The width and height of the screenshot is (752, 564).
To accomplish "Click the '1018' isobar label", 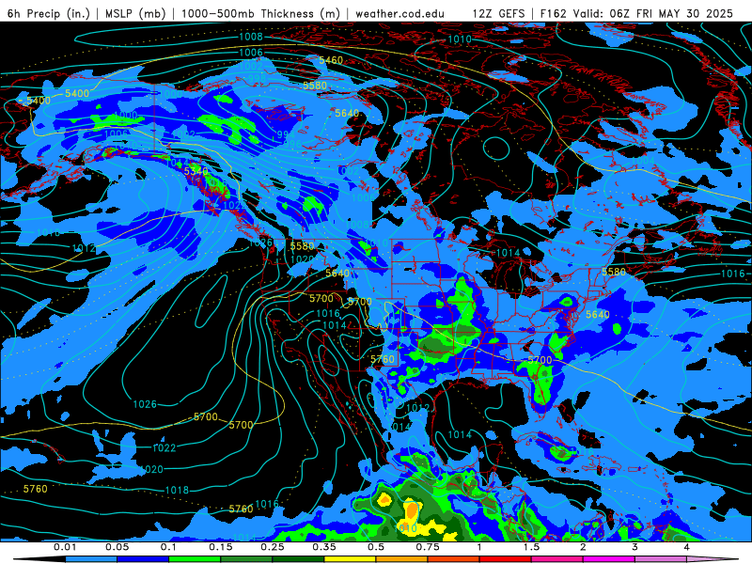I will [177, 490].
